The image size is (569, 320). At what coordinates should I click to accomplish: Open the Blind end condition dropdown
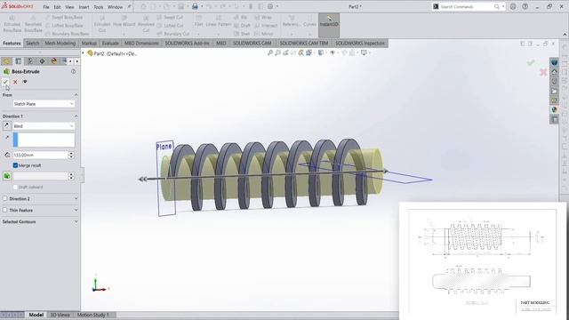(44, 126)
